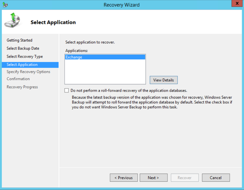Click the 'Do not perform a roll-forward' label
The height and width of the screenshot is (190, 244).
[129, 90]
